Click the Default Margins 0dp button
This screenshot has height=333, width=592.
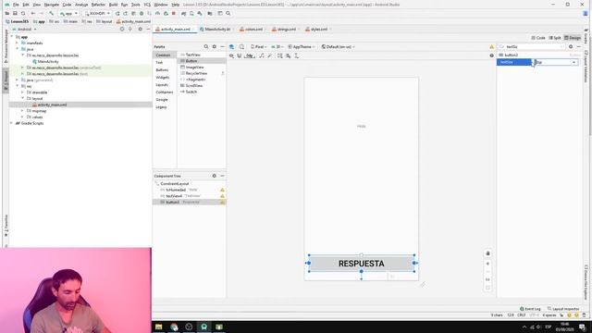[x=250, y=55]
